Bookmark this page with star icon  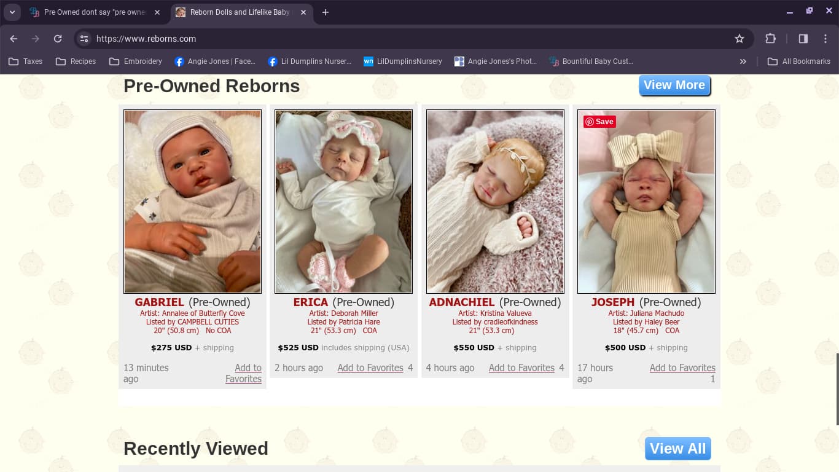tap(739, 39)
